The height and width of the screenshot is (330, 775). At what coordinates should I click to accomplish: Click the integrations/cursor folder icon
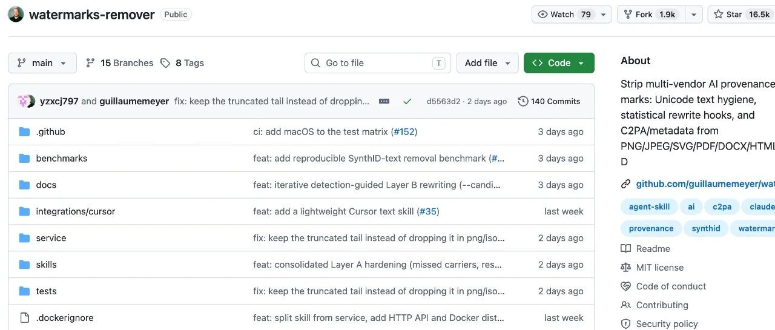24,212
